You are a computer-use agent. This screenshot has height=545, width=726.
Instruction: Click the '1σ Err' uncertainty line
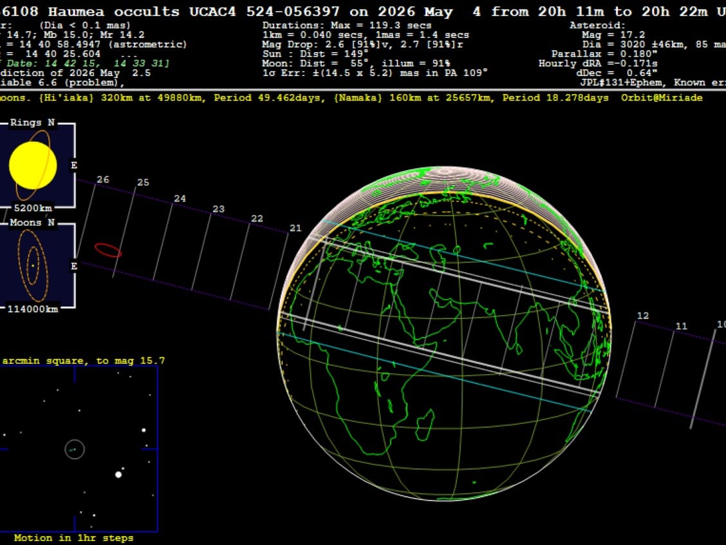click(x=375, y=73)
